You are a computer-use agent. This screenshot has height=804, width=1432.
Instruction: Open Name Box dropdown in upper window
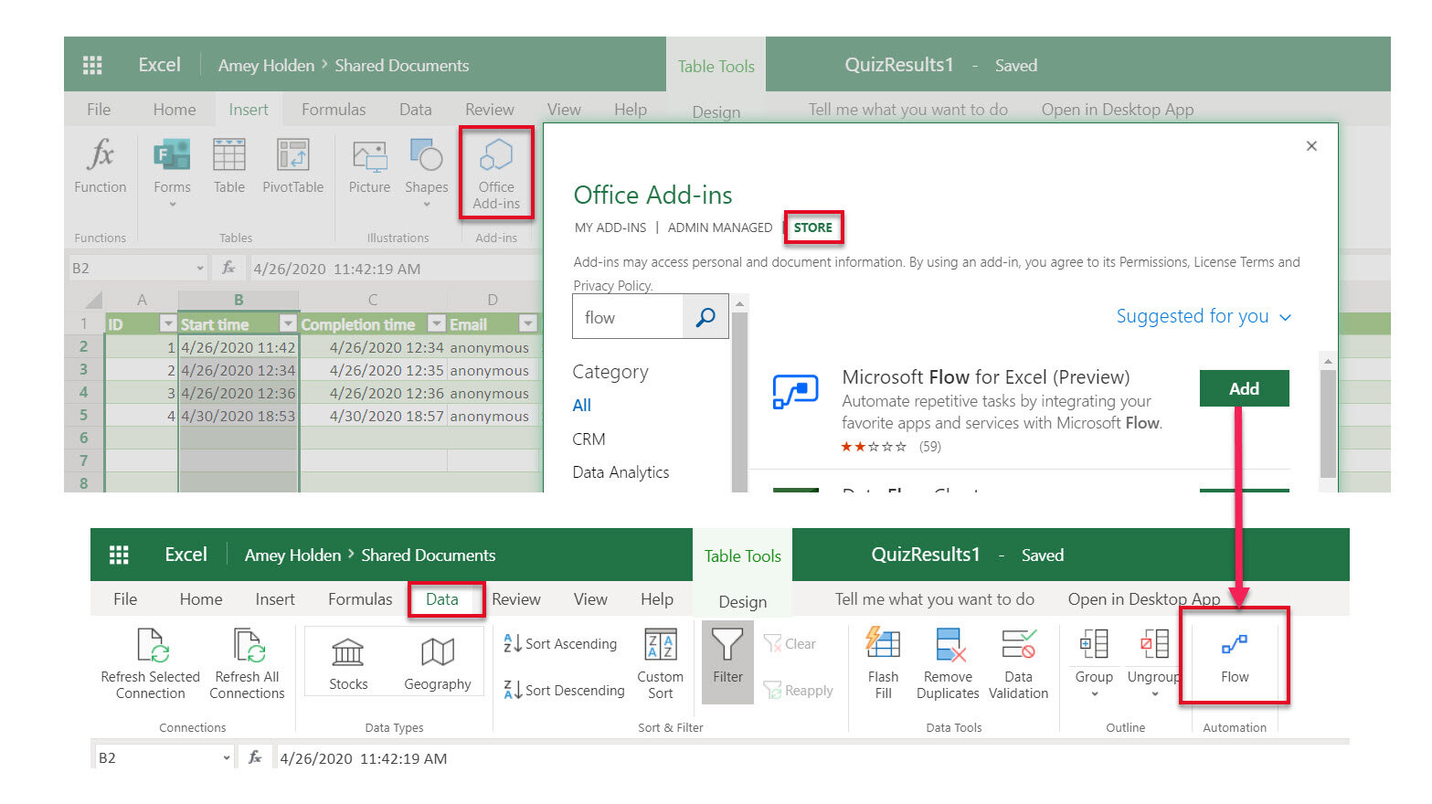tap(200, 268)
